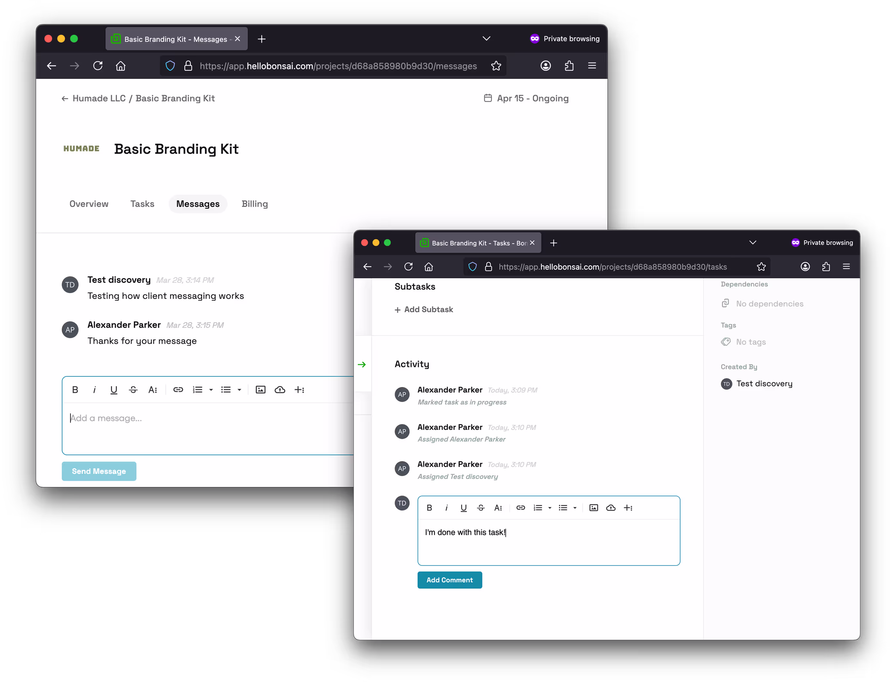Toggle bold in the task comment editor
The image size is (892, 682).
pos(430,508)
